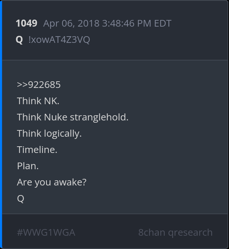
Task: Click the 'Plan.' line
Action: point(28,166)
